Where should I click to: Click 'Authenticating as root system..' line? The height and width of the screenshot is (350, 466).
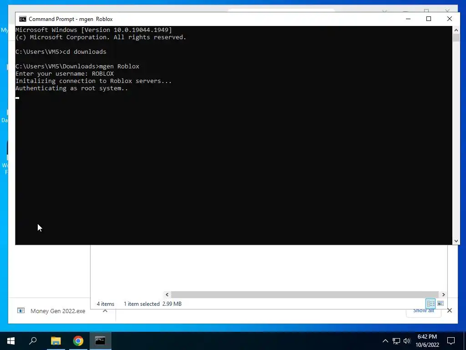[71, 88]
